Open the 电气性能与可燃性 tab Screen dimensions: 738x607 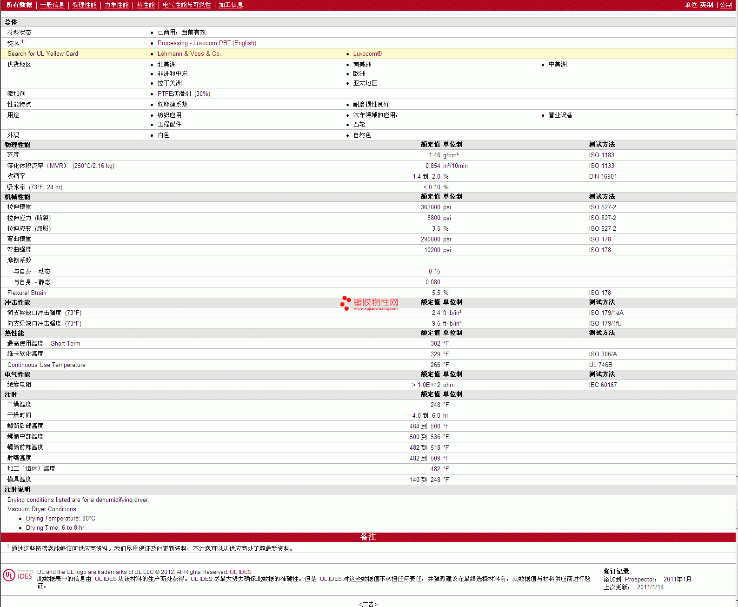186,5
